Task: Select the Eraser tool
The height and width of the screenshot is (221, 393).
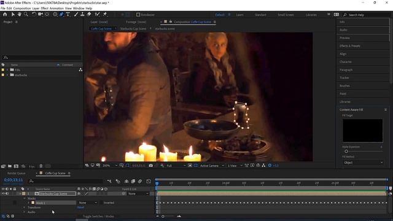Action: point(89,15)
